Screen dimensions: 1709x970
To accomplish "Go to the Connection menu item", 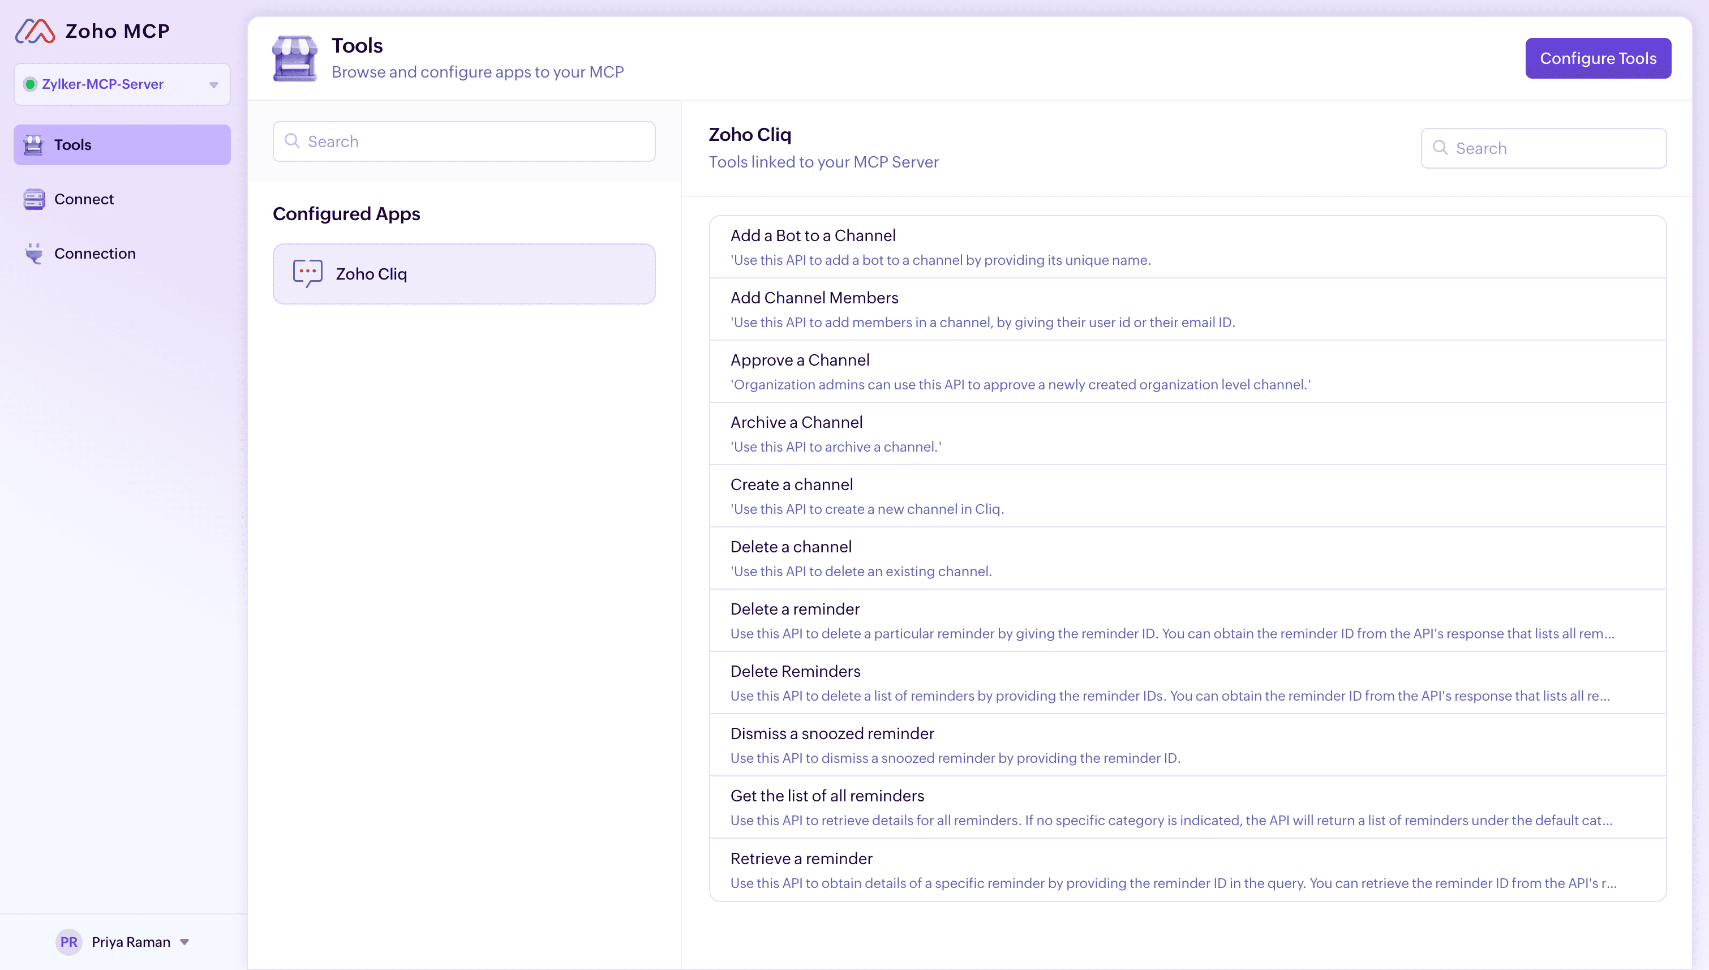I will click(95, 253).
